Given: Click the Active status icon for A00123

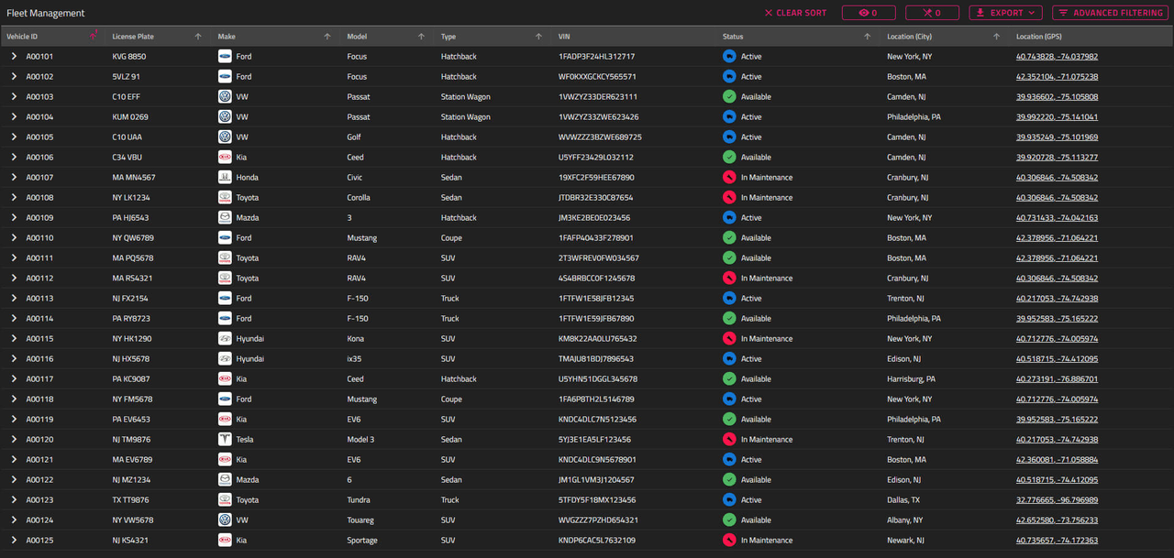Looking at the screenshot, I should (x=729, y=499).
